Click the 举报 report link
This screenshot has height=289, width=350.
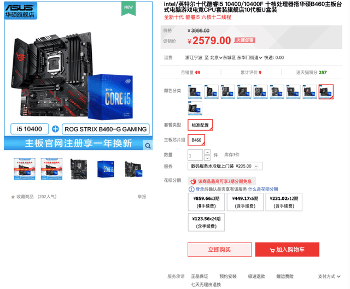tap(142, 197)
